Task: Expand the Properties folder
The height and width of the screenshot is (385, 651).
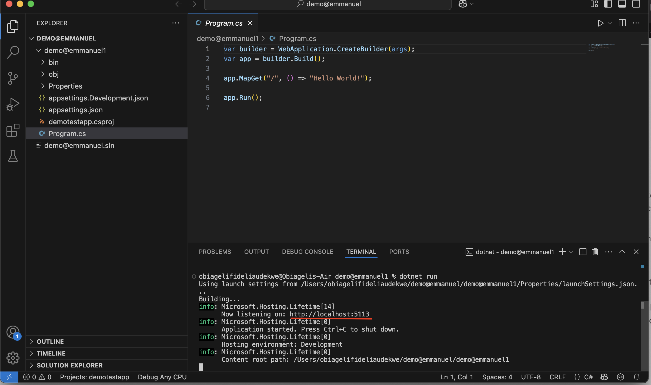Action: [x=43, y=86]
